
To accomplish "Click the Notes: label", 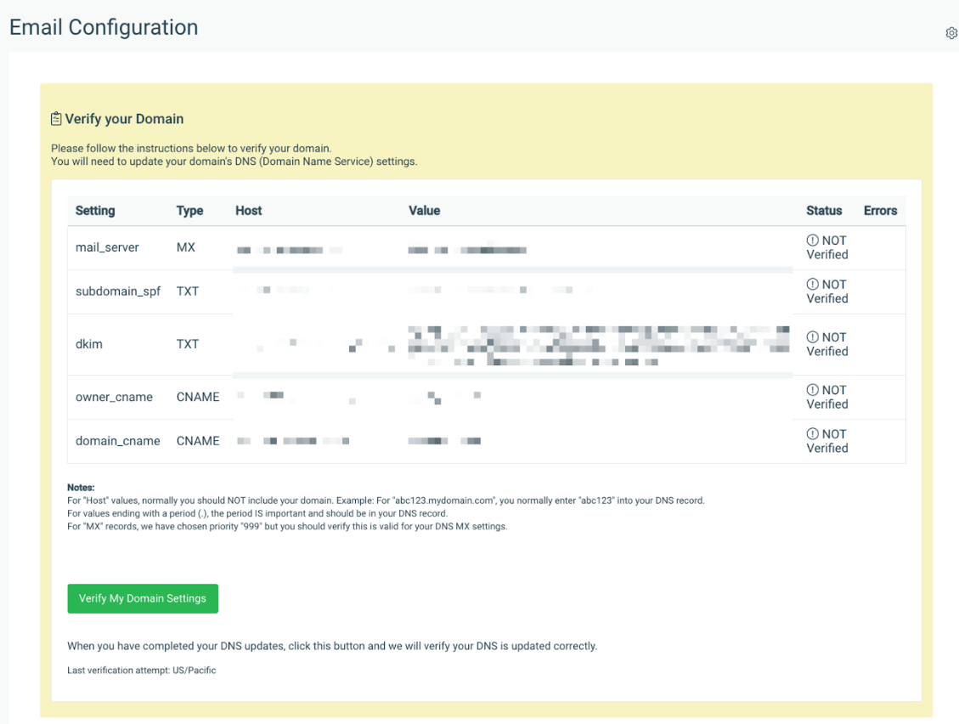I will point(81,487).
